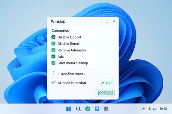Click the Remove telemetry label
The width and height of the screenshot is (172, 114).
point(72,50)
